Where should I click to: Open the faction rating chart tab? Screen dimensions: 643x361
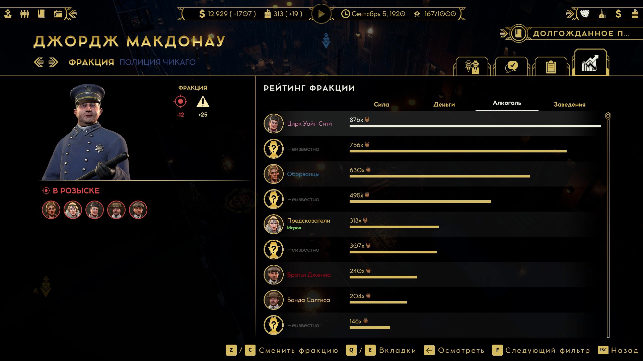(590, 63)
